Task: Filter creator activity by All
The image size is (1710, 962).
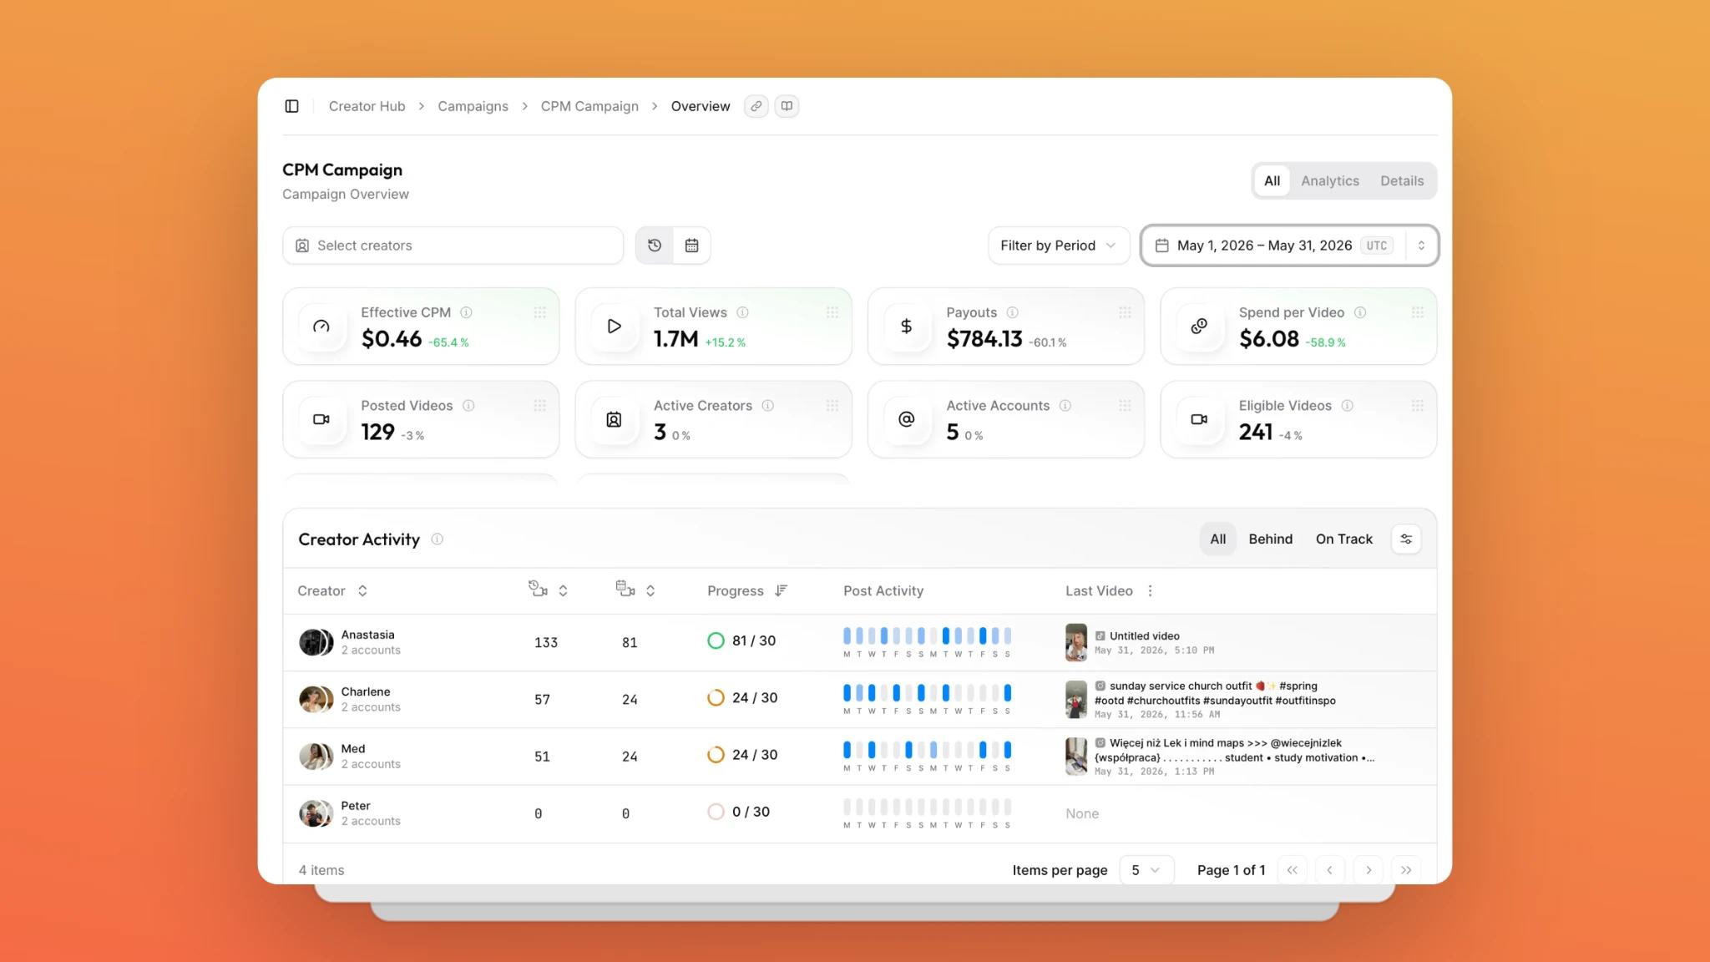Action: [x=1218, y=539]
